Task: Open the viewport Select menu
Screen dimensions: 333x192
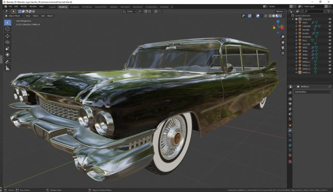Action: coord(35,16)
